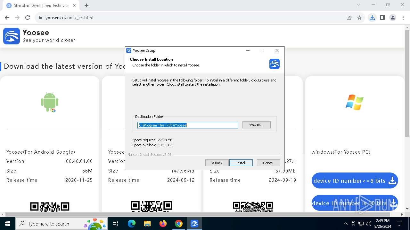
Task: Open the volume control in the tray
Action: pos(369,224)
